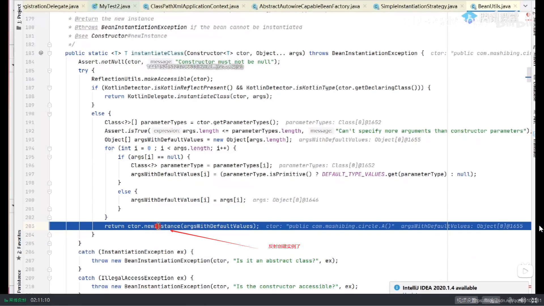Click 'DEFAULT_TYPE_VALUES' constant on line 197
Image resolution: width=544 pixels, height=306 pixels.
coord(353,174)
